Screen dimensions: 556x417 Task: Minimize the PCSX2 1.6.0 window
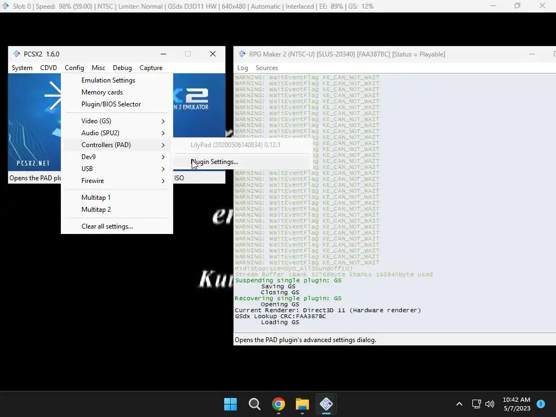coord(163,54)
